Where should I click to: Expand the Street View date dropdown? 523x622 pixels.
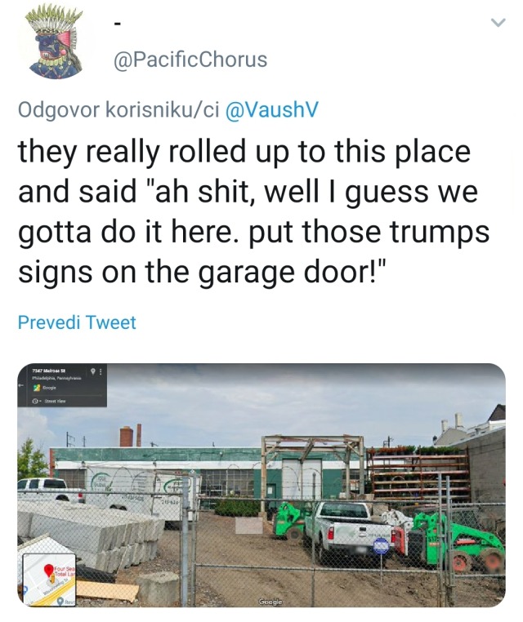[38, 401]
